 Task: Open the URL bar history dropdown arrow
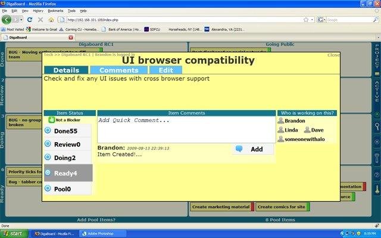click(x=312, y=20)
